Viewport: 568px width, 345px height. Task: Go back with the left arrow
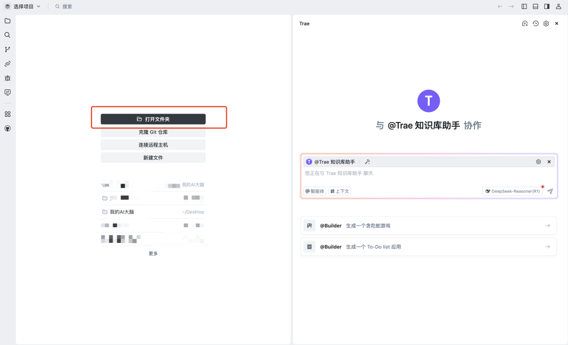(x=500, y=6)
